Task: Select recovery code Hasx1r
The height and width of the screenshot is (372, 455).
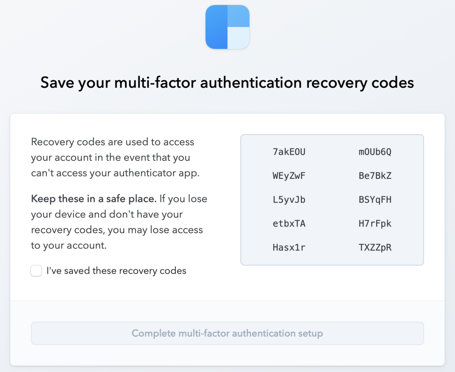Action: click(x=289, y=248)
